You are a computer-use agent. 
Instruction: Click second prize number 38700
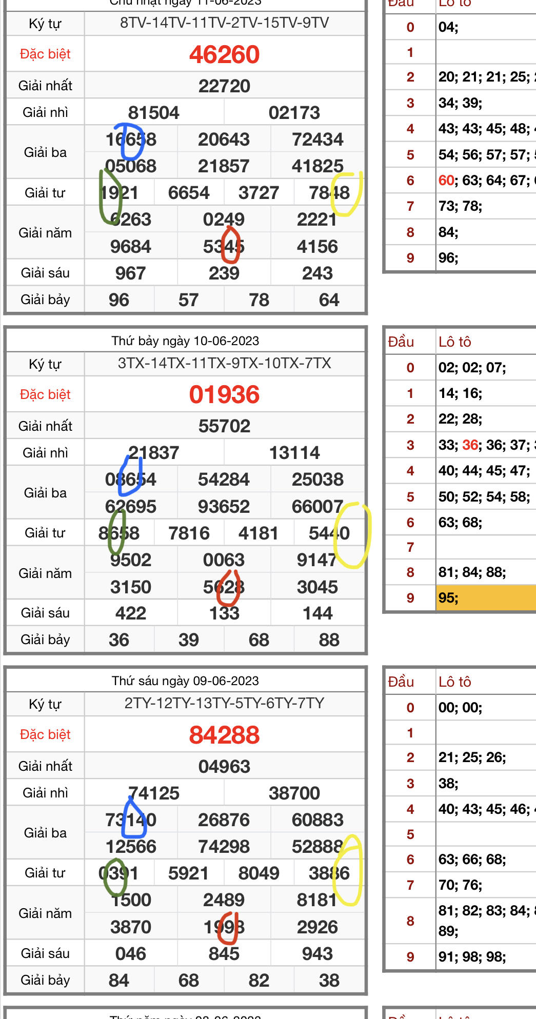(x=294, y=793)
